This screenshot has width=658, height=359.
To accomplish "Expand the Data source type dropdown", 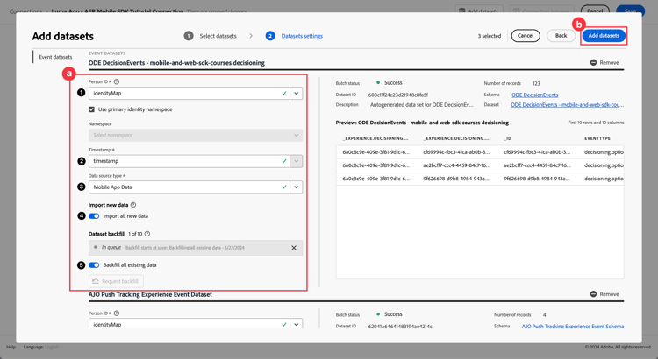I will pos(297,187).
